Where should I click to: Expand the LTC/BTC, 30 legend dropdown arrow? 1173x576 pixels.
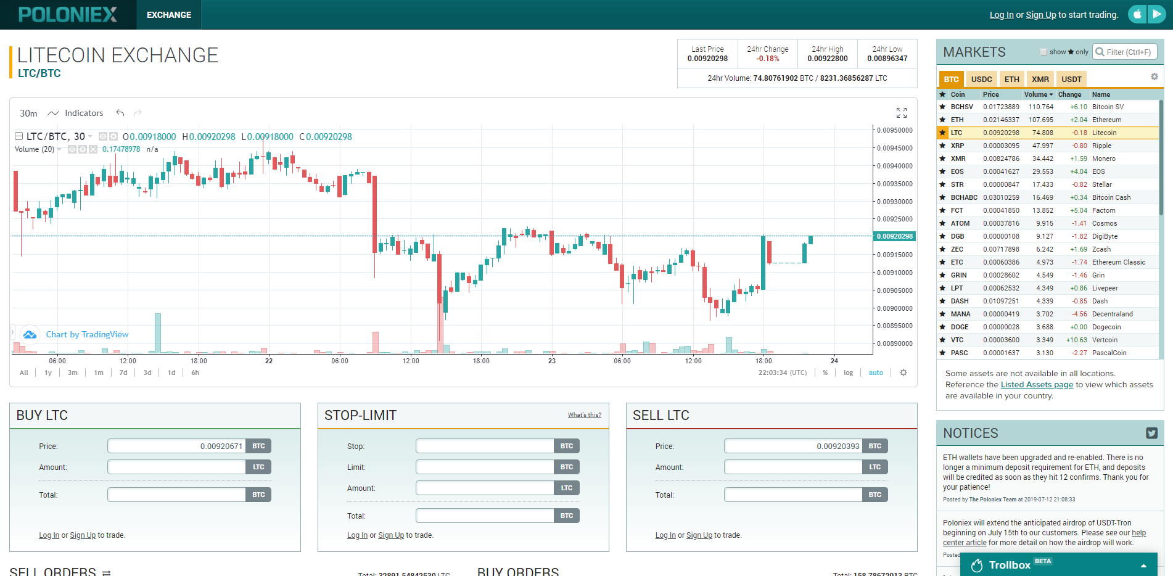(x=90, y=136)
